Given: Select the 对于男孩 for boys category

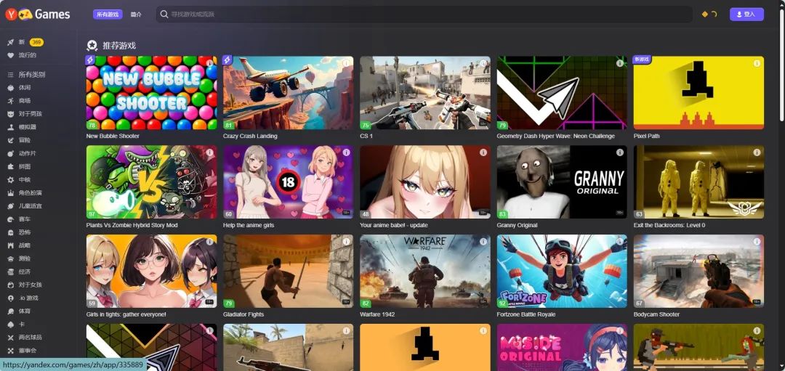Looking at the screenshot, I should 25,114.
